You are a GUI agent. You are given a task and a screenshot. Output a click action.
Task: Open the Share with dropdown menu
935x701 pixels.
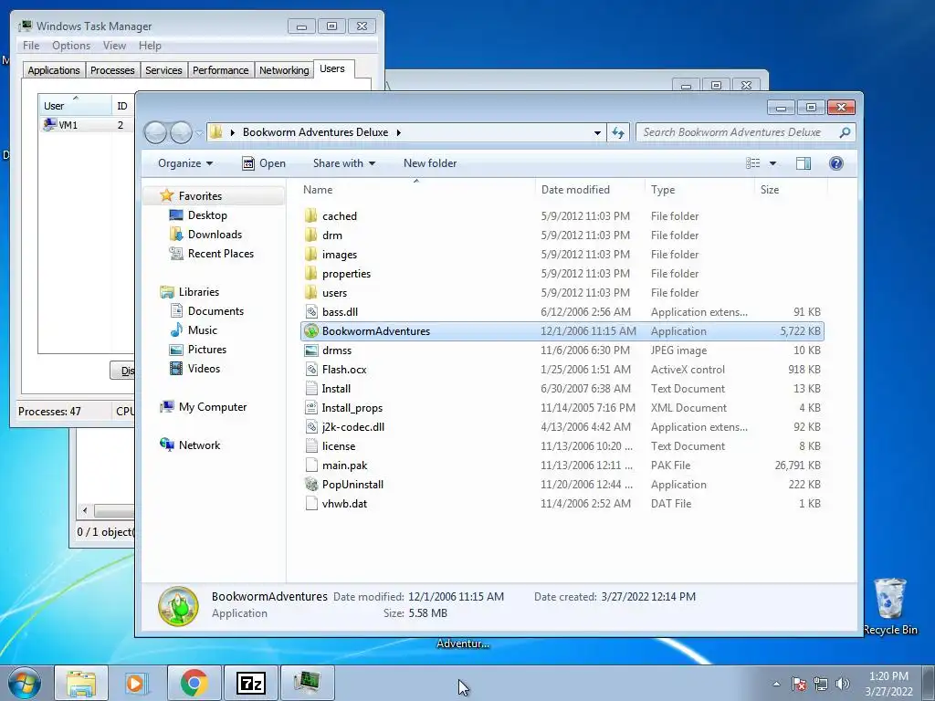coord(344,163)
